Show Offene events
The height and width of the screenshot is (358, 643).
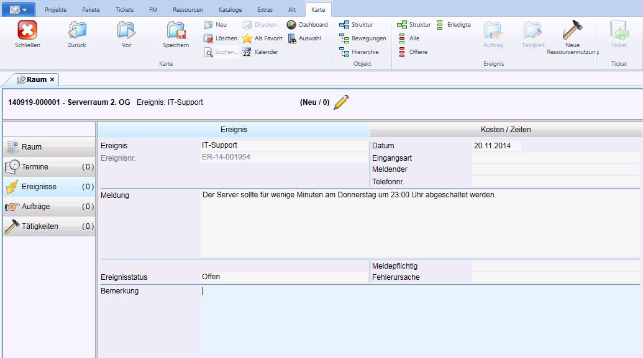point(413,52)
